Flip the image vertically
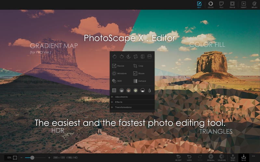This screenshot has width=260, height=162. coord(149,57)
